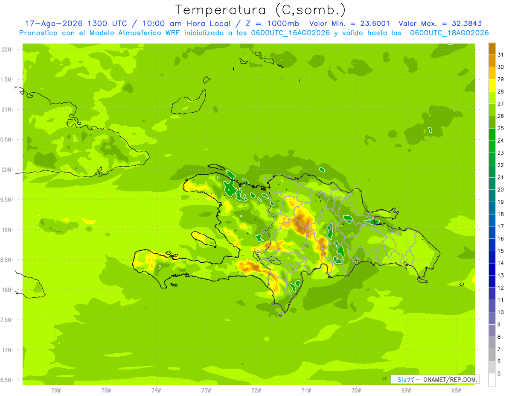Pick the dark blue legend swatch between 13 and 14
This screenshot has height=396, width=512.
(x=492, y=270)
